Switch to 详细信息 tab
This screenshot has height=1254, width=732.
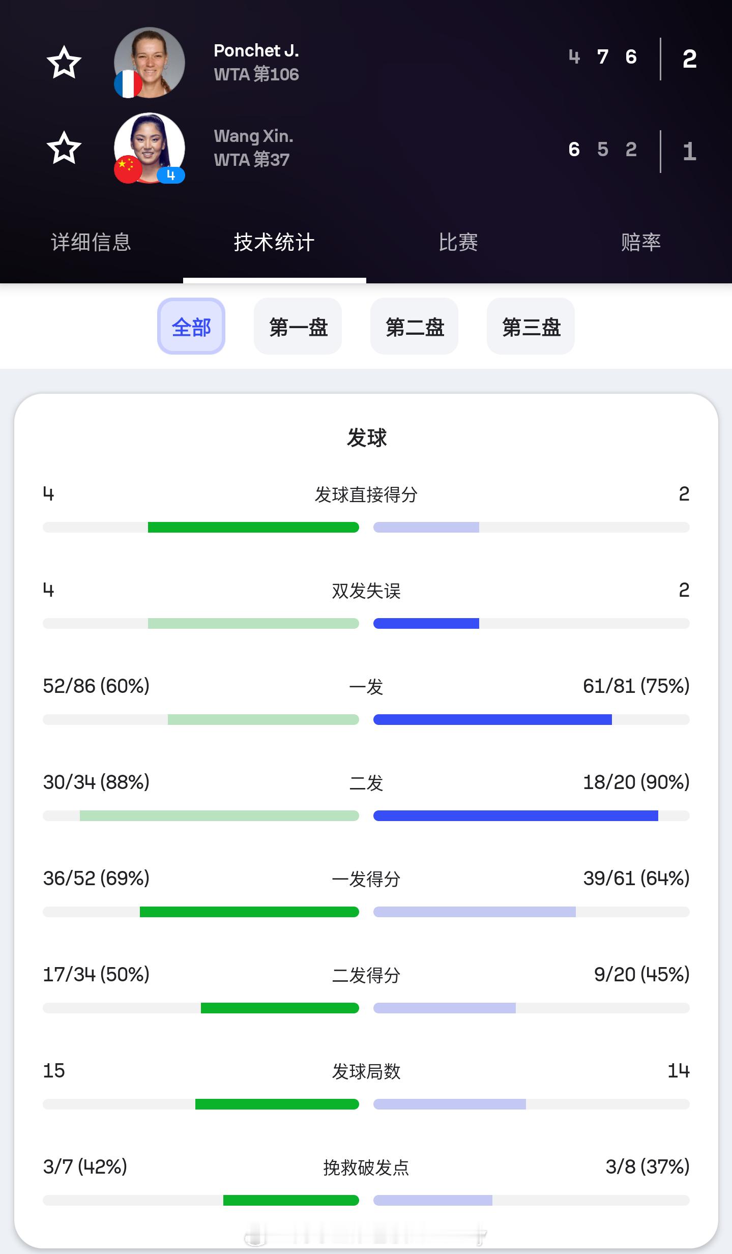tap(91, 242)
